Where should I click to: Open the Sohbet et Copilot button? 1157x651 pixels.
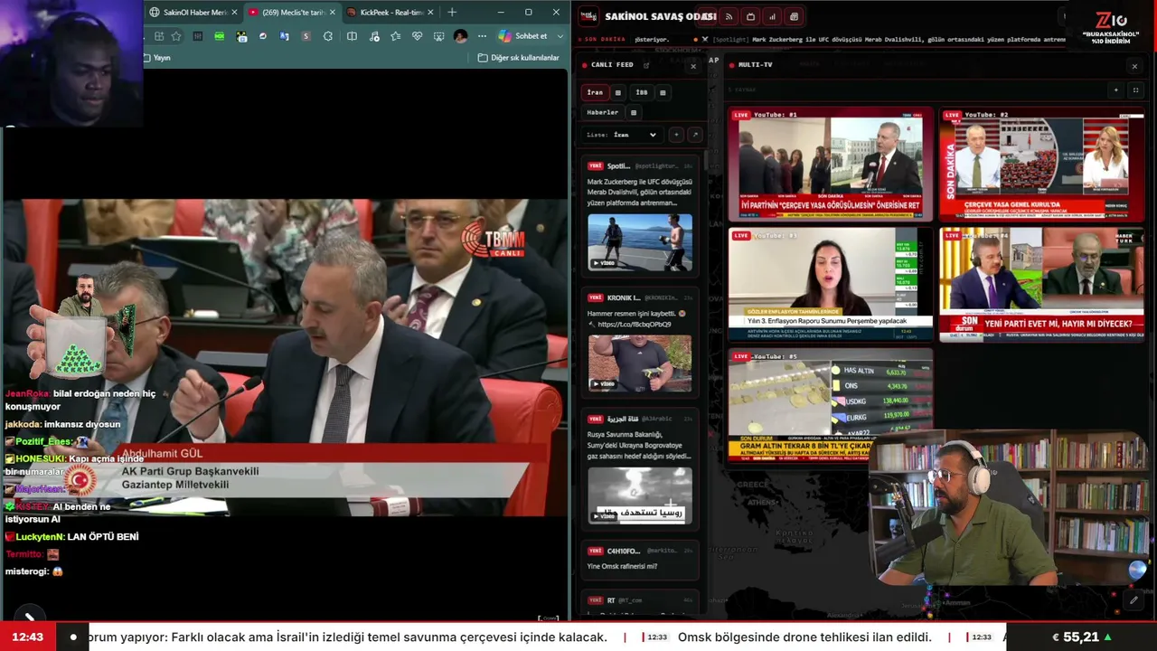point(523,36)
